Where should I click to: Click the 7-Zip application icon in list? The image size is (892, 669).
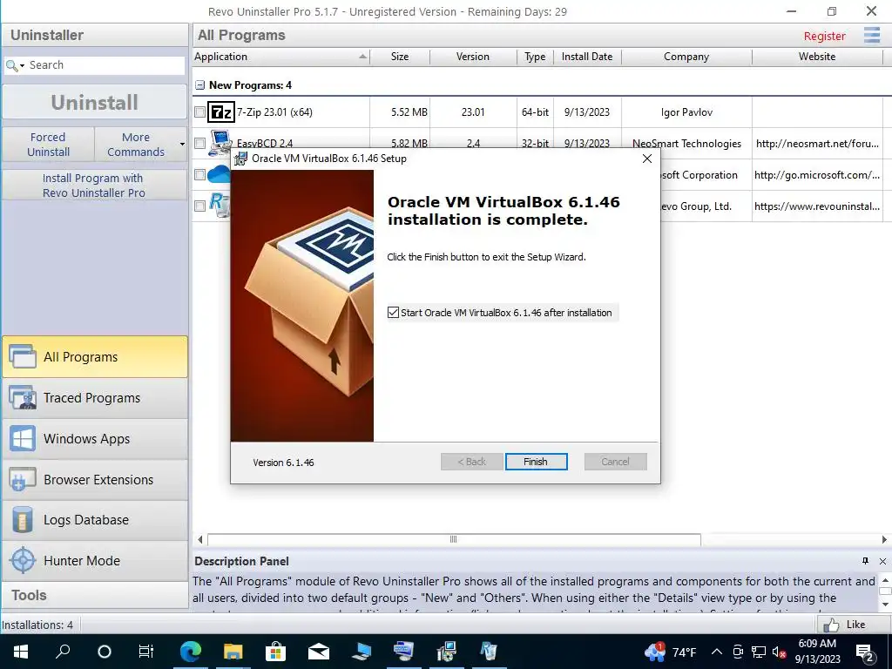(x=220, y=112)
